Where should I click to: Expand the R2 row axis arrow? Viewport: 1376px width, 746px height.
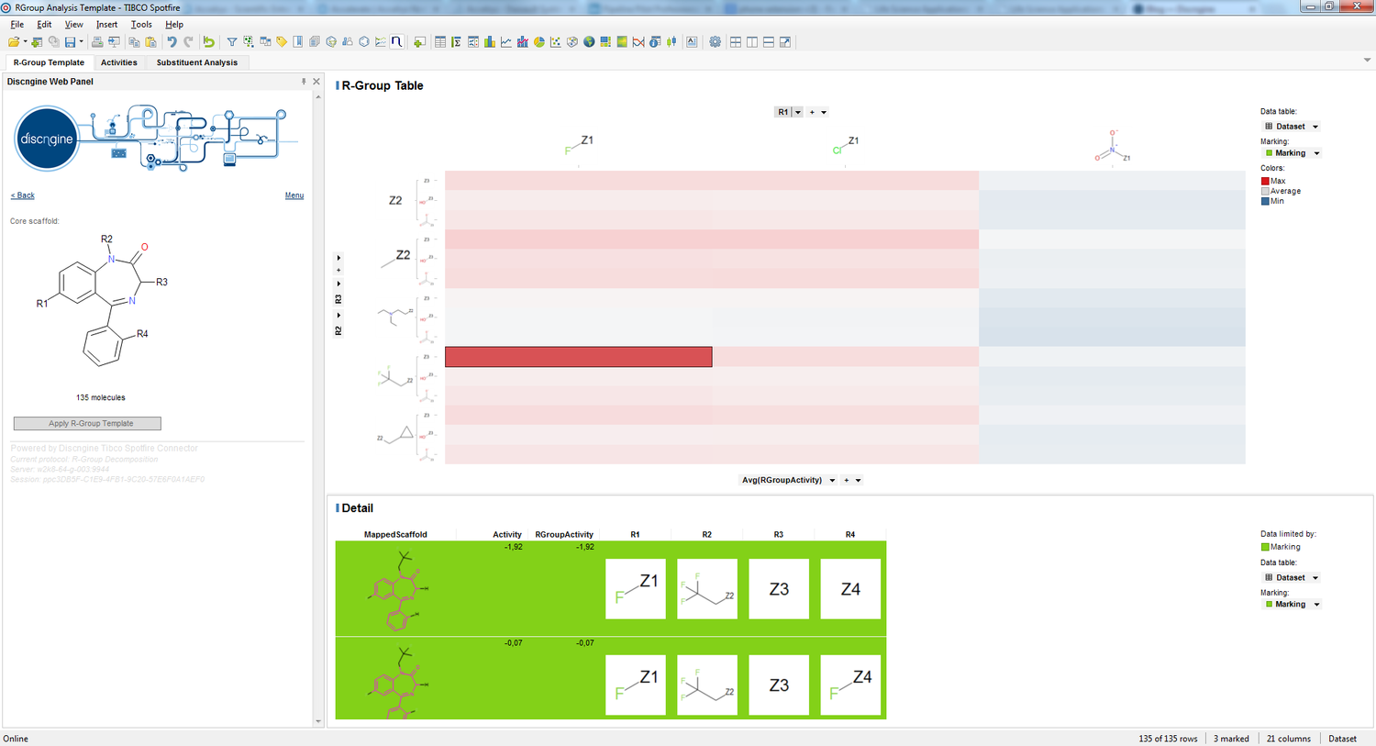tap(338, 316)
